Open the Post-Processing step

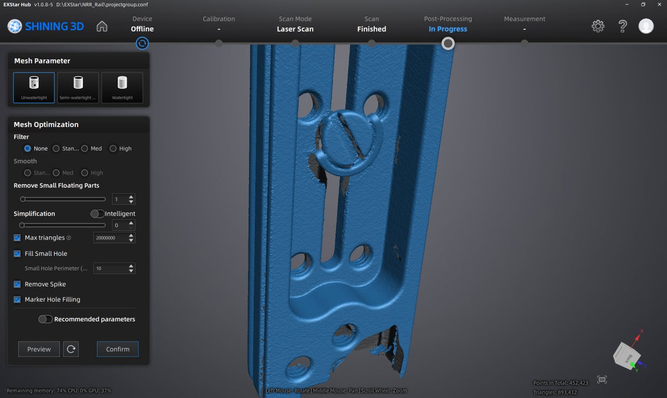click(x=448, y=24)
